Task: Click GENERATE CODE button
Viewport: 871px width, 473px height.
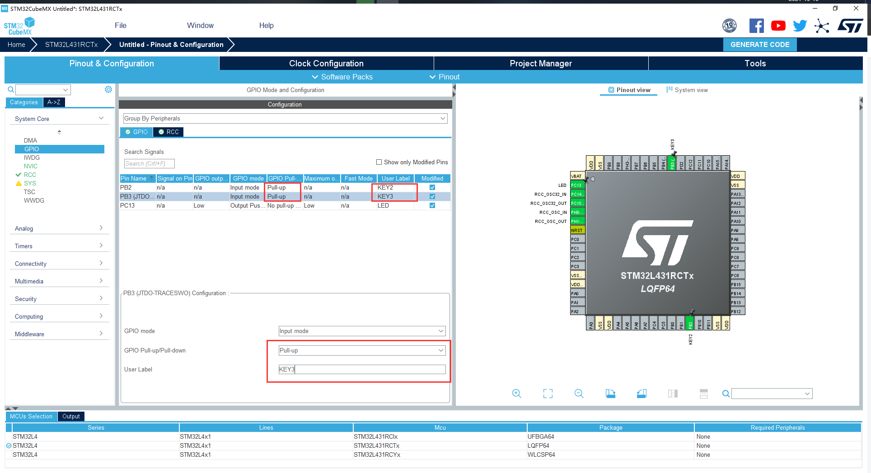Action: [x=760, y=44]
